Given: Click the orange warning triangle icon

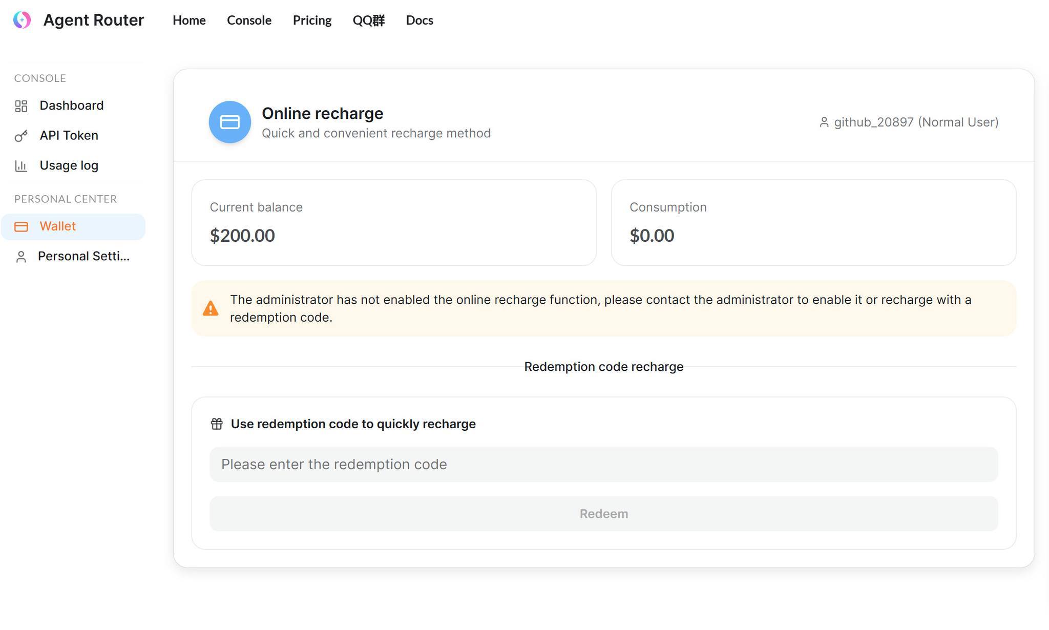Looking at the screenshot, I should [x=211, y=308].
